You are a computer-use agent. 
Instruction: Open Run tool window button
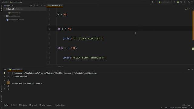[x=6, y=105]
